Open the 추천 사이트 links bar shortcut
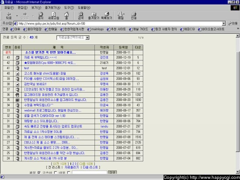Viewport: 240px width, 180px height. coord(116,29)
